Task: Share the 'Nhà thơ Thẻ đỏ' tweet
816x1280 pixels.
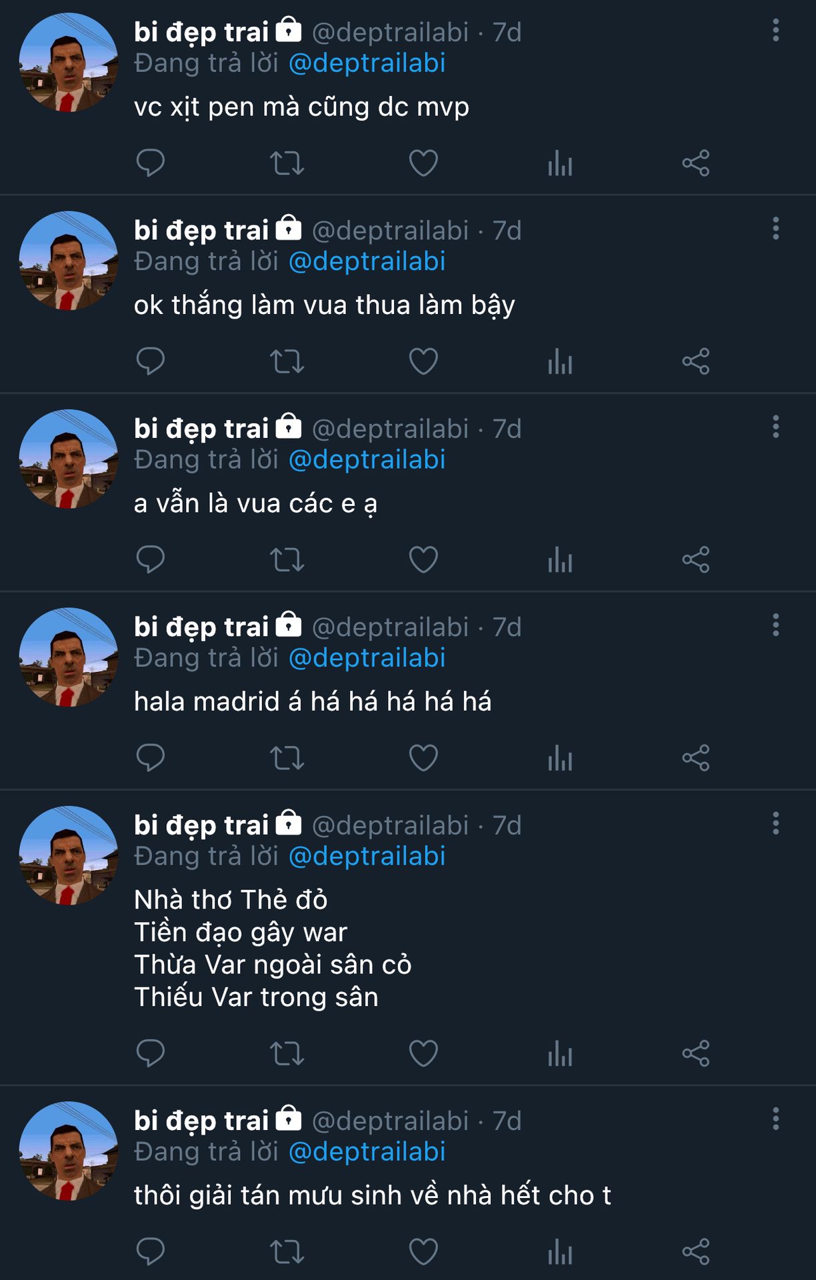Action: tap(695, 1053)
